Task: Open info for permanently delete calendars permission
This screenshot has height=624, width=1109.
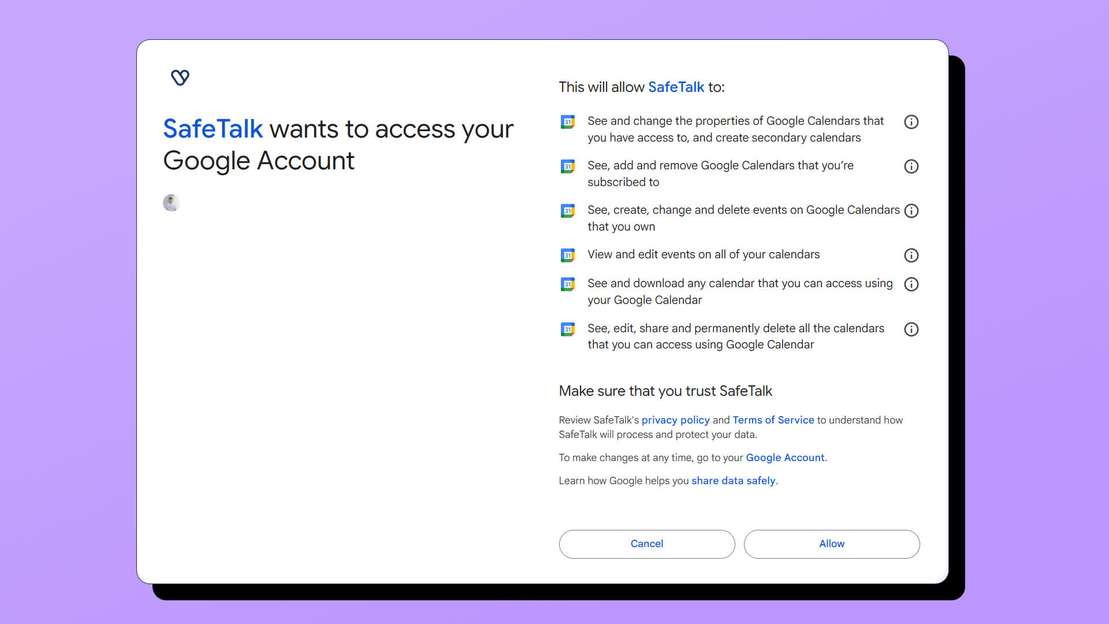Action: (911, 329)
